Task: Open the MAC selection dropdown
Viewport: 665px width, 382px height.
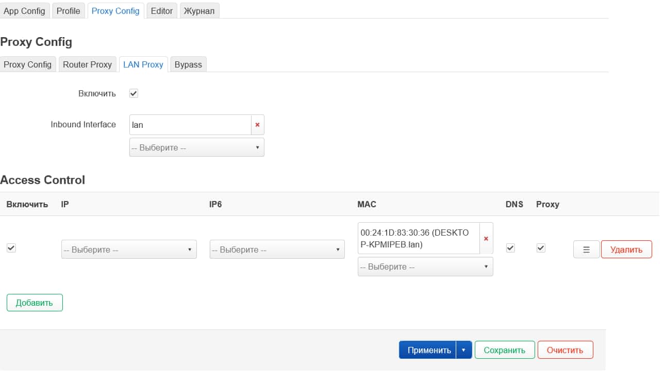Action: pyautogui.click(x=425, y=267)
